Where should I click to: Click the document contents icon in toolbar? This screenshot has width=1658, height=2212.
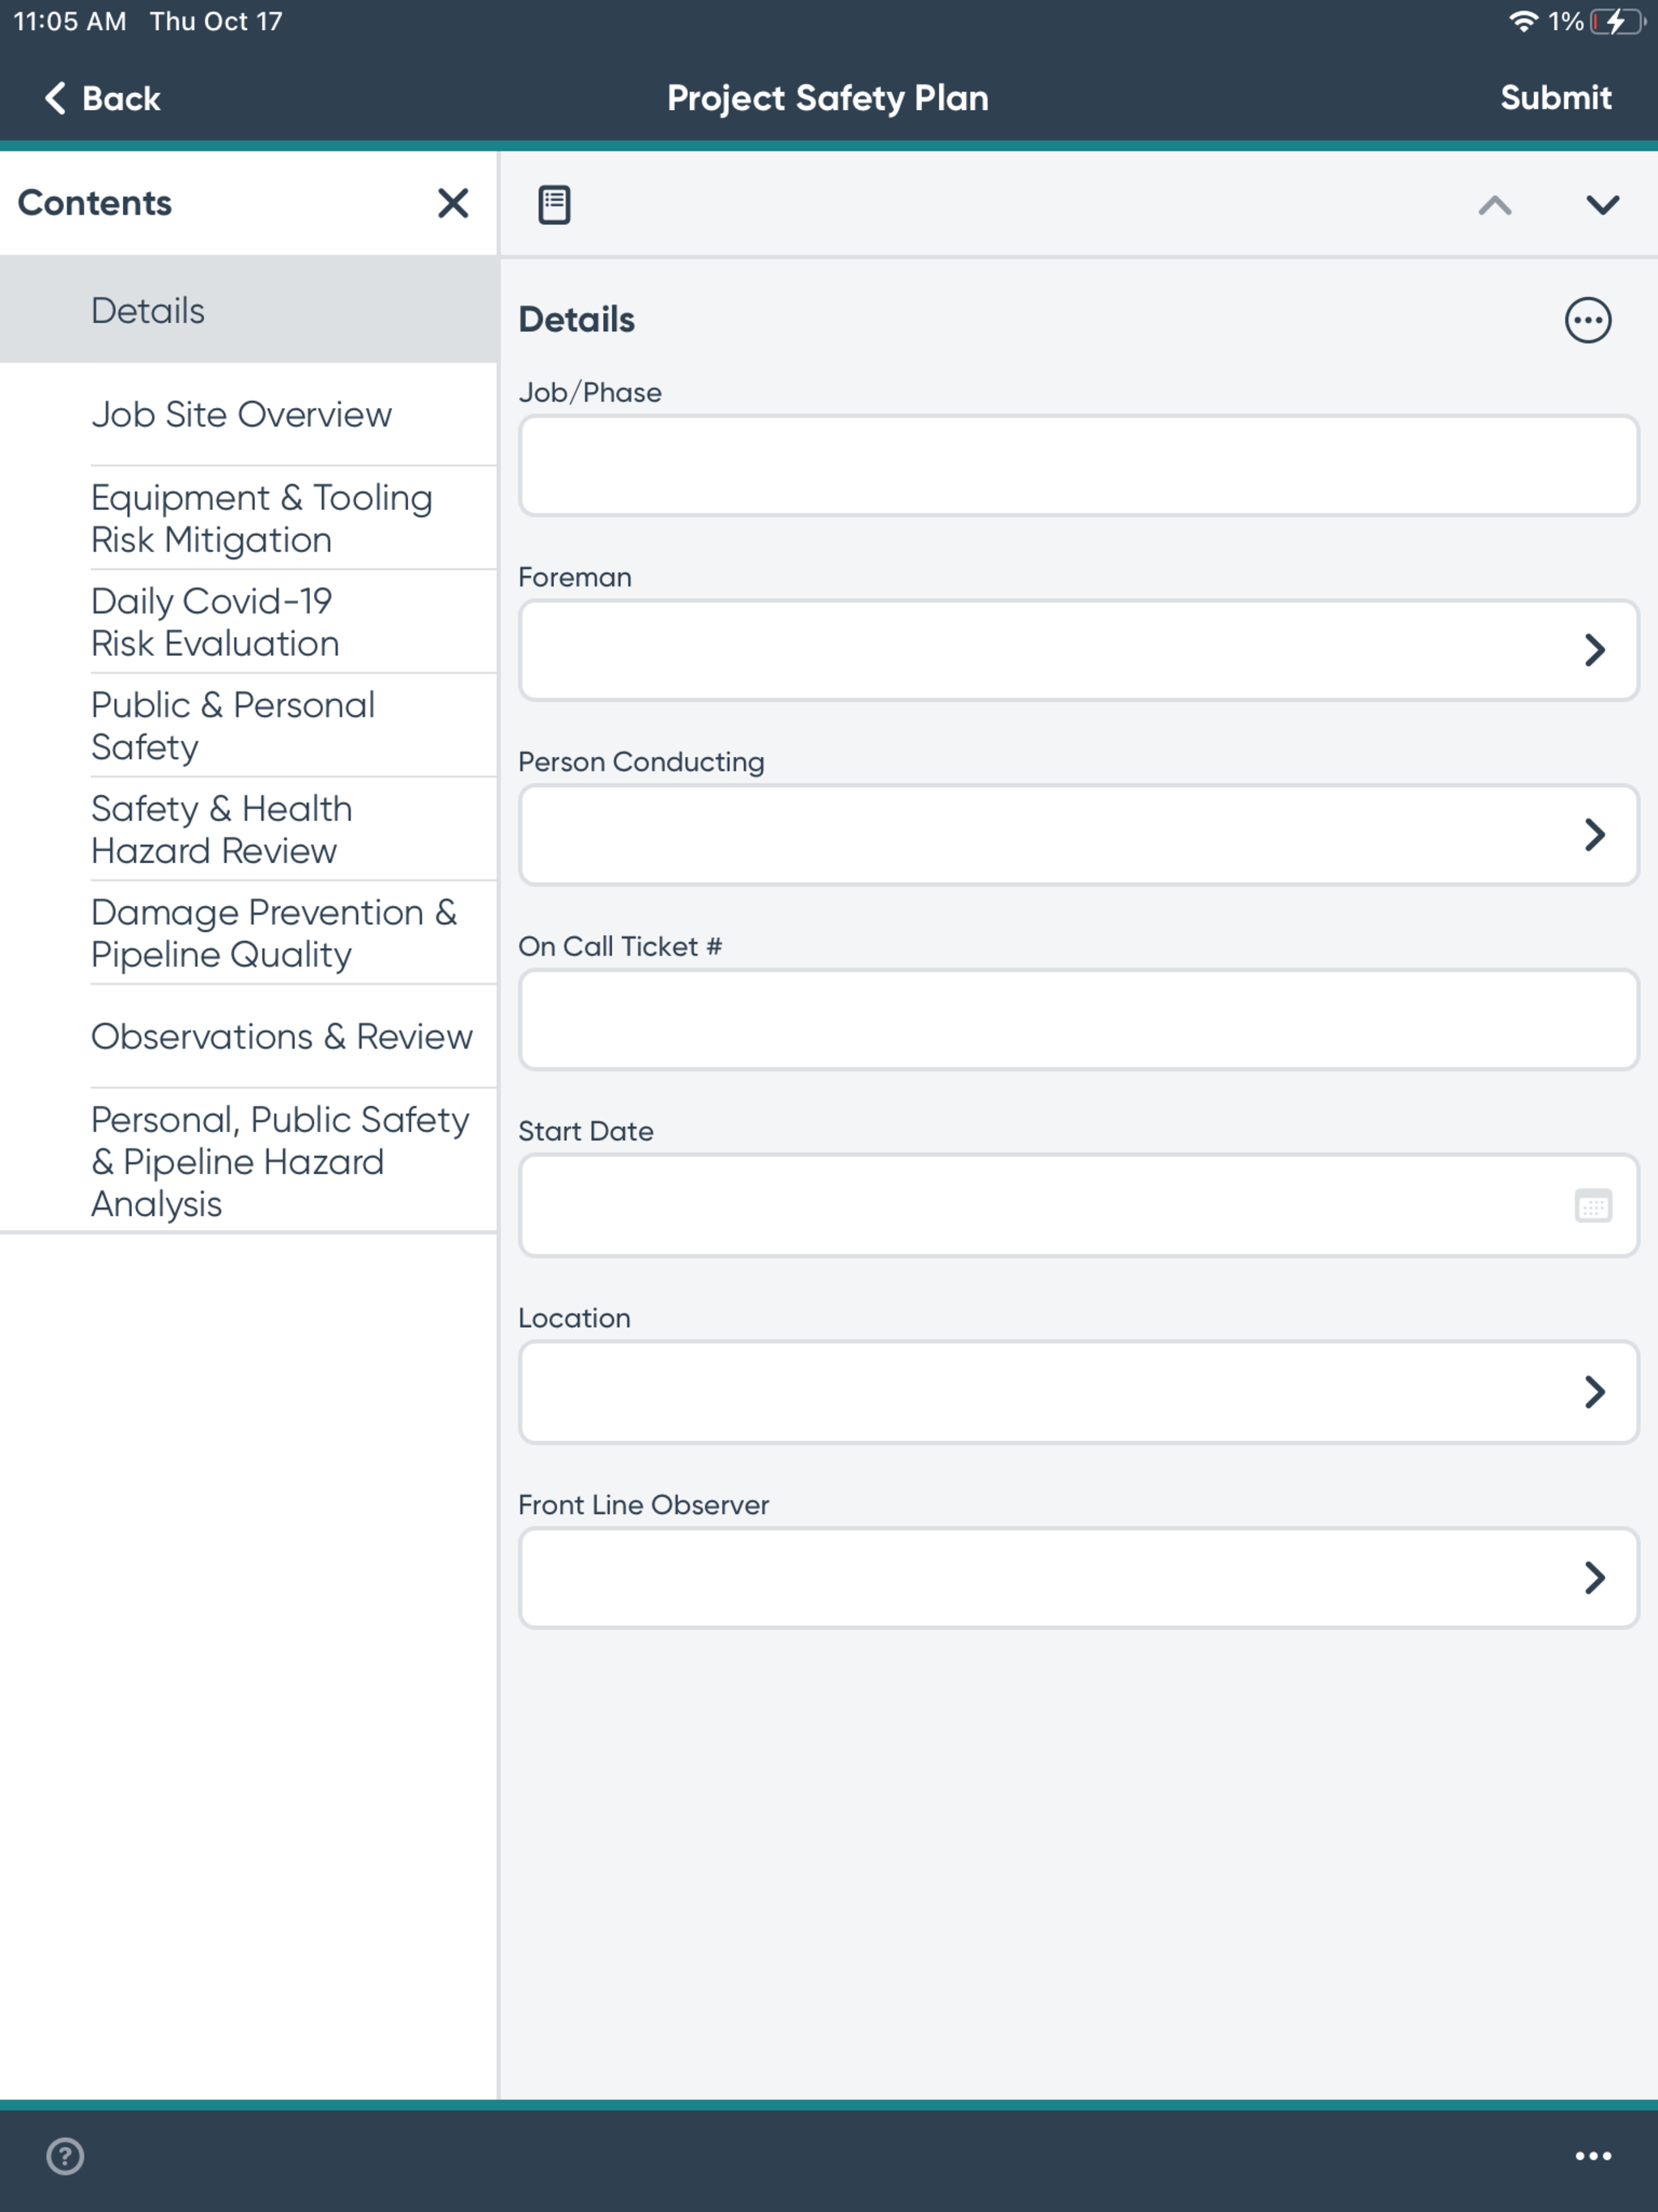pos(554,204)
